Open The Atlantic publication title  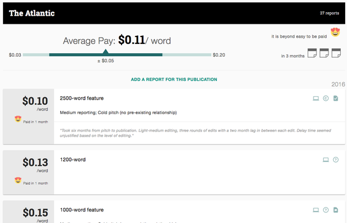coord(32,13)
